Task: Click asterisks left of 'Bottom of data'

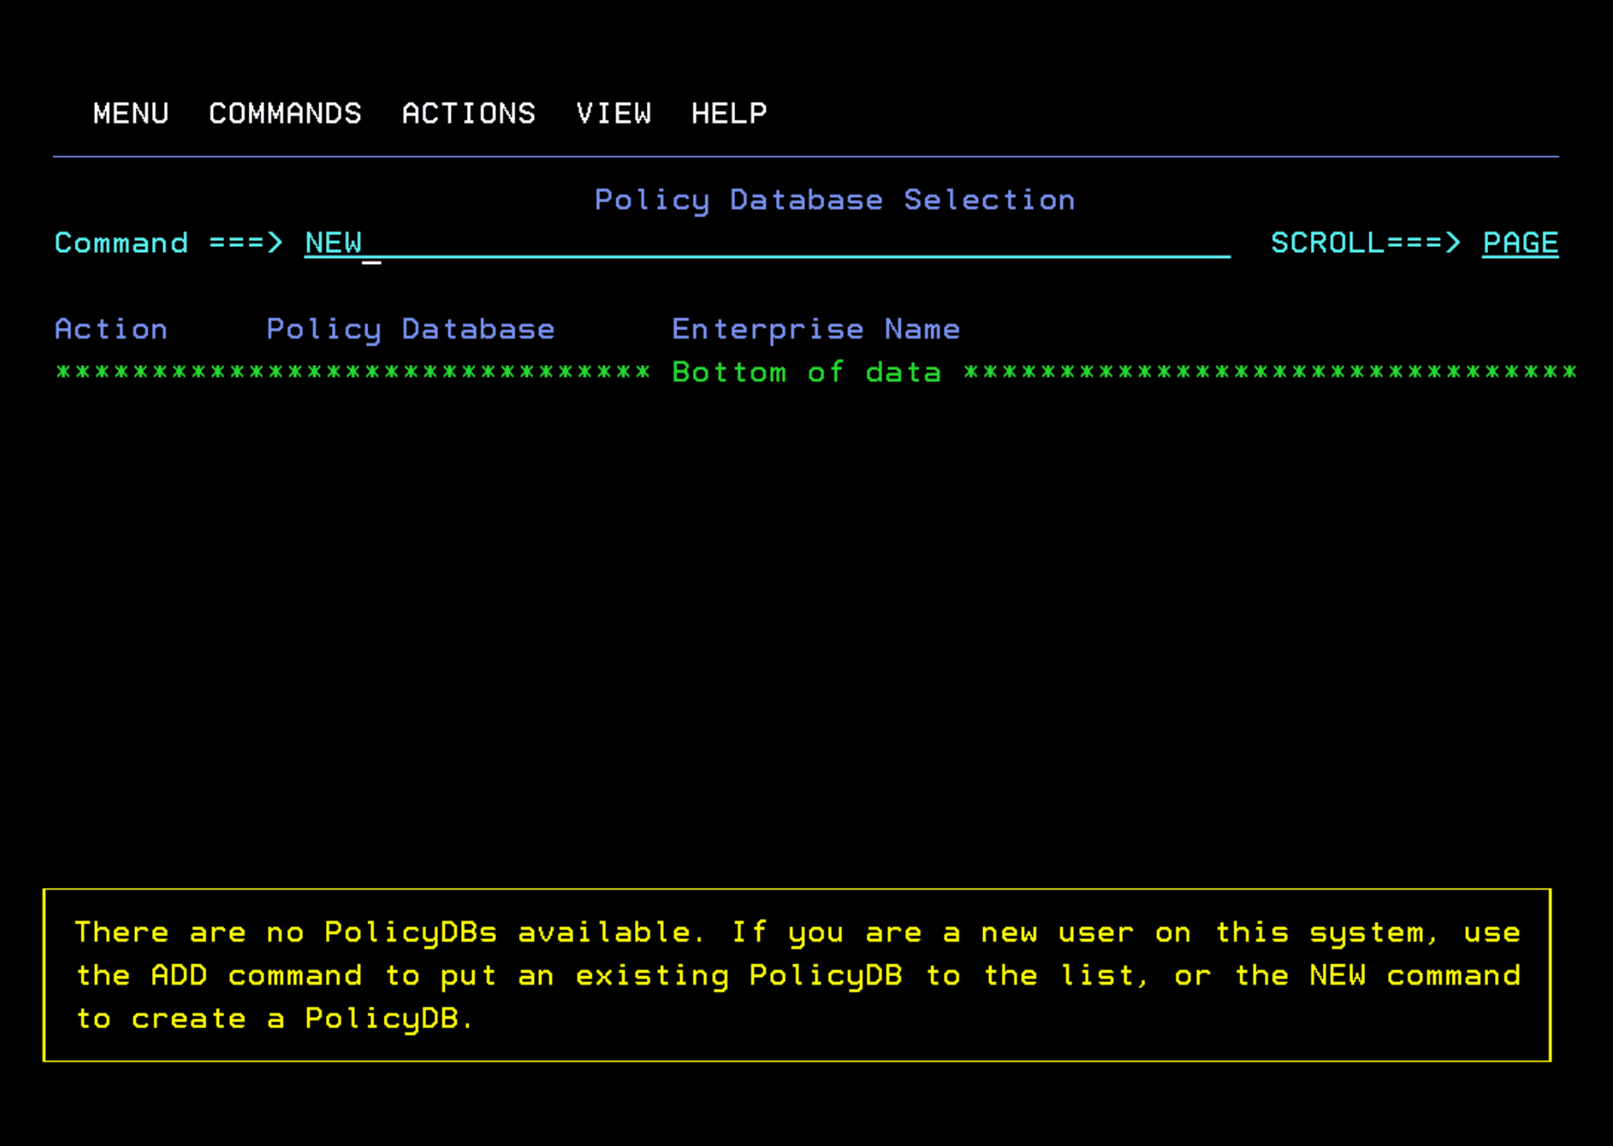Action: (352, 373)
